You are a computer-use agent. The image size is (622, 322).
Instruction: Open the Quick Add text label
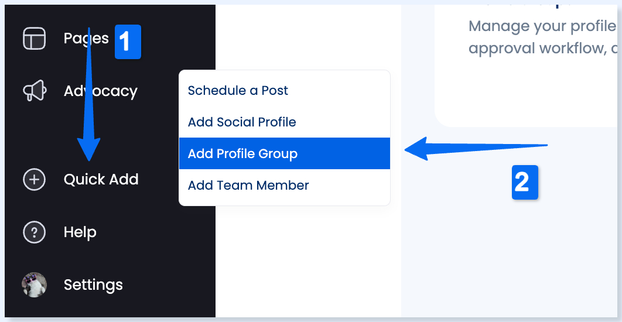(101, 179)
